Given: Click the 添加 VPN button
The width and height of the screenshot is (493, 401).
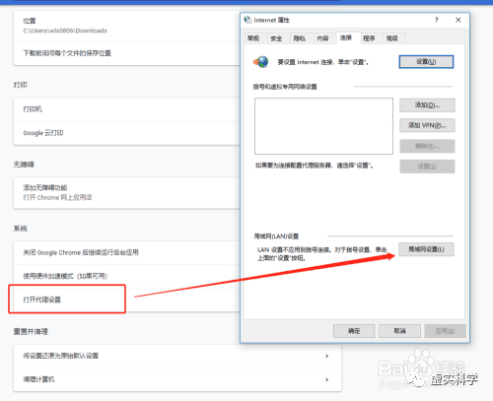Looking at the screenshot, I should pos(427,125).
